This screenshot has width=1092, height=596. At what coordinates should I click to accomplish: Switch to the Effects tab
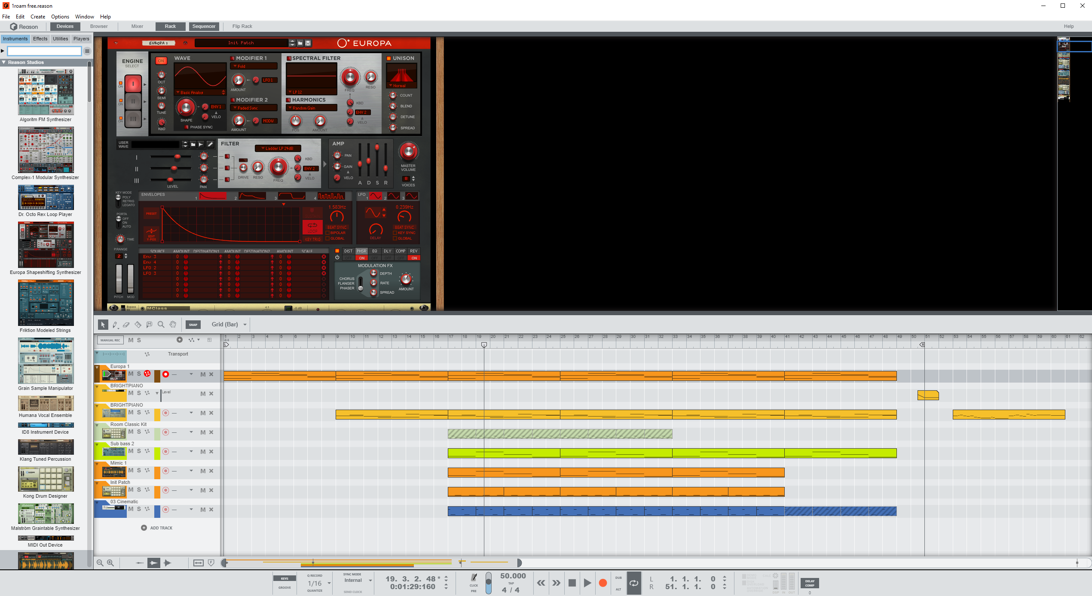coord(40,39)
